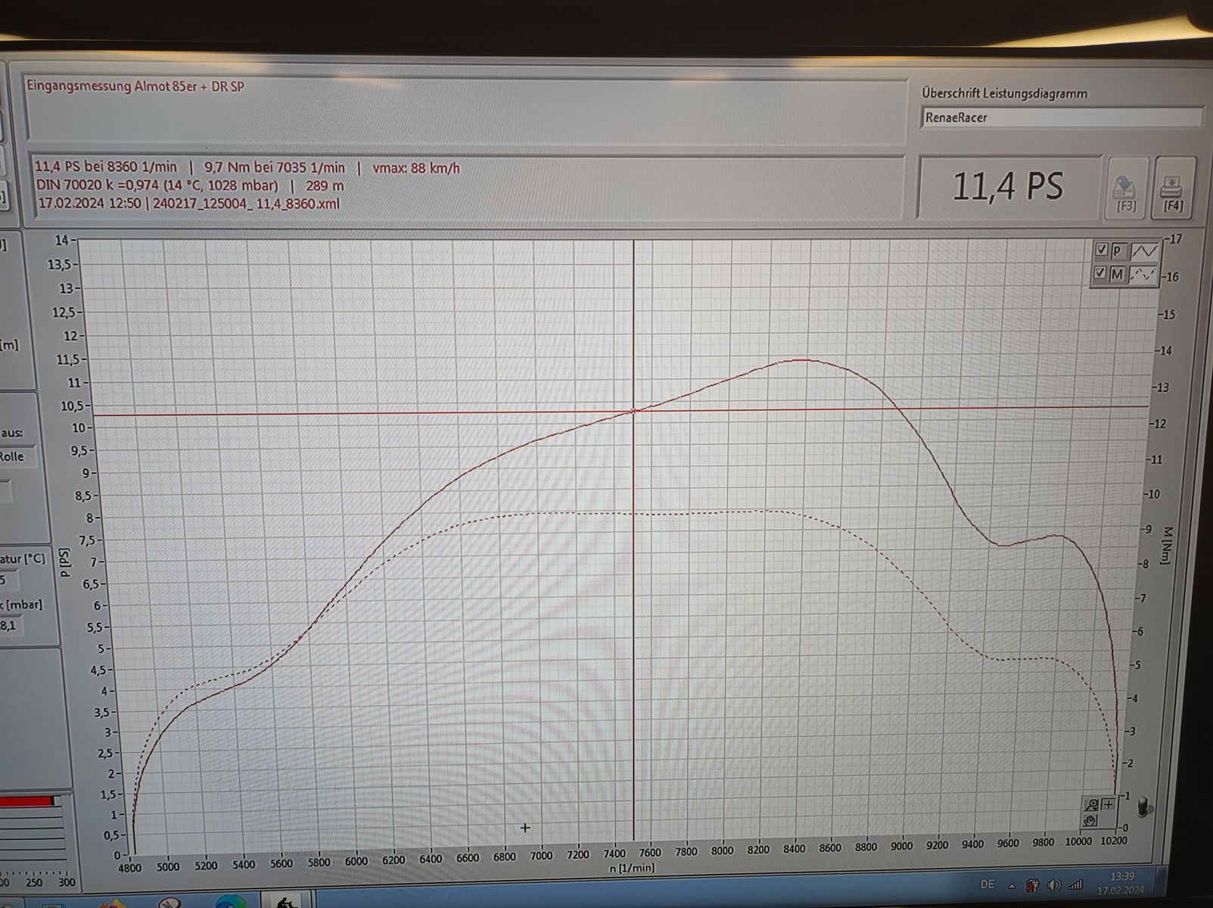Uncheck the P power curve checkbox

(x=1102, y=250)
